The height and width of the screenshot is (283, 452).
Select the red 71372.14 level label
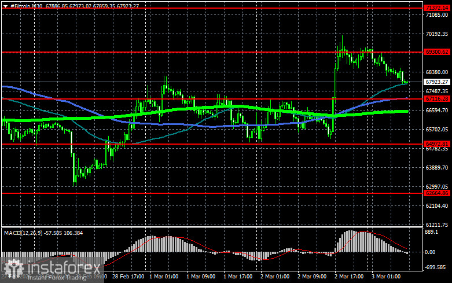(x=437, y=8)
